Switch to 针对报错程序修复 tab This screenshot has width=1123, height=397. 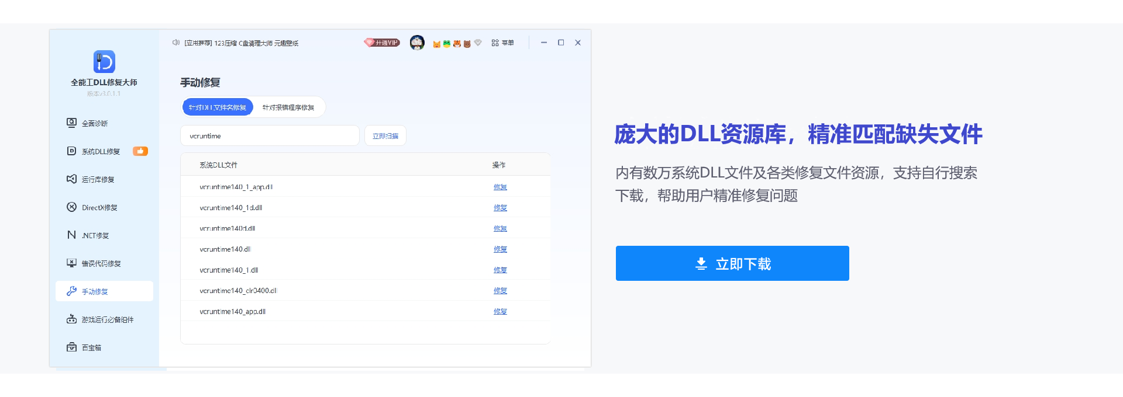click(288, 107)
